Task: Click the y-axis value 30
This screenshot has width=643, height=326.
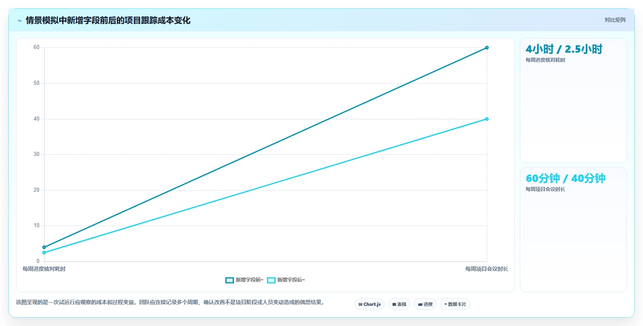Action: 37,154
